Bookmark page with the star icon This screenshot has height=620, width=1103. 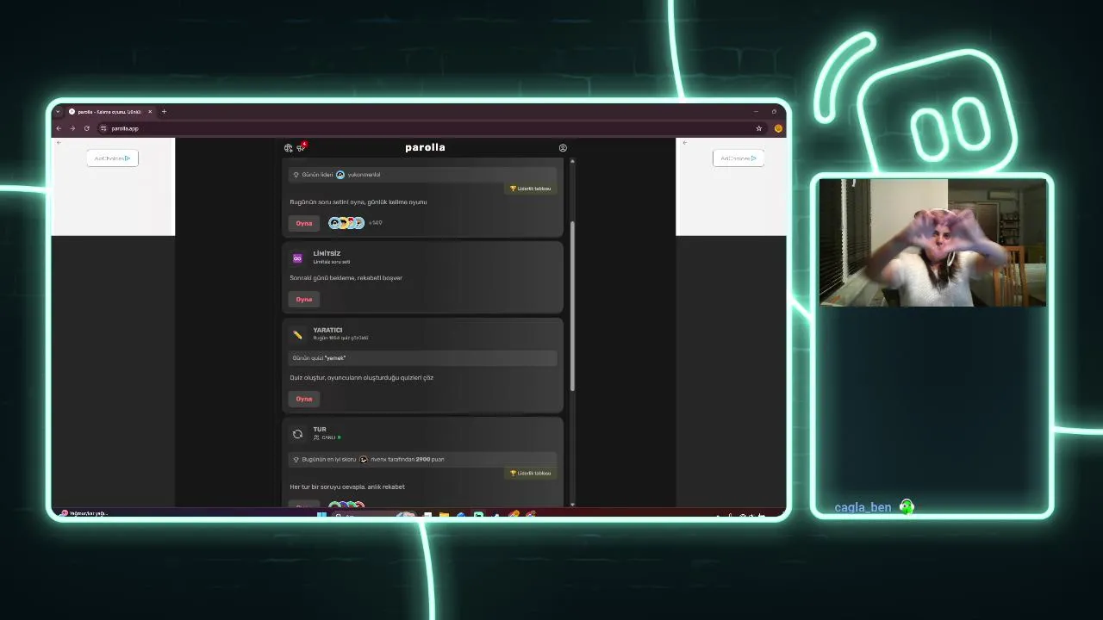758,128
